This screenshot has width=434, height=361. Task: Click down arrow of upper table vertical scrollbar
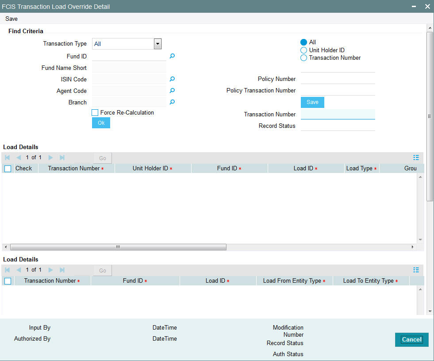tap(420, 240)
